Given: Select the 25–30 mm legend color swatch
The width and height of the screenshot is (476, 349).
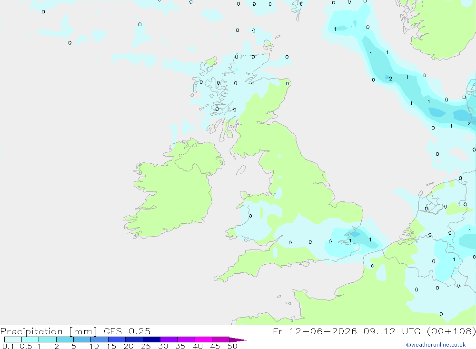Looking at the screenshot, I should pos(151,339).
